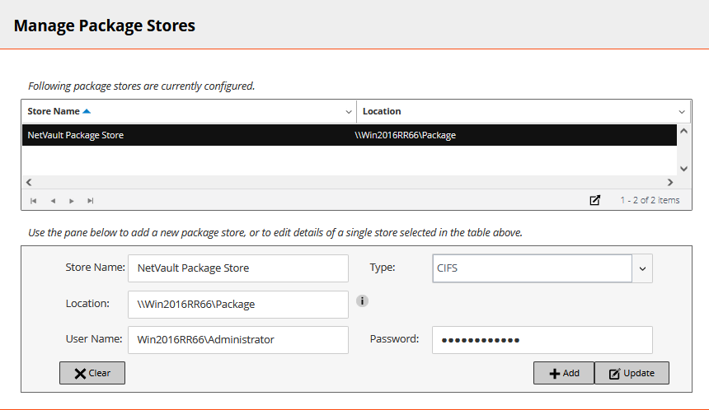Viewport: 709px width, 410px height.
Task: Click the Store Name input field
Action: (238, 268)
